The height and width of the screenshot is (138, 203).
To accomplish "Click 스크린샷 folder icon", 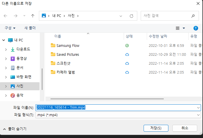I will (53, 63).
